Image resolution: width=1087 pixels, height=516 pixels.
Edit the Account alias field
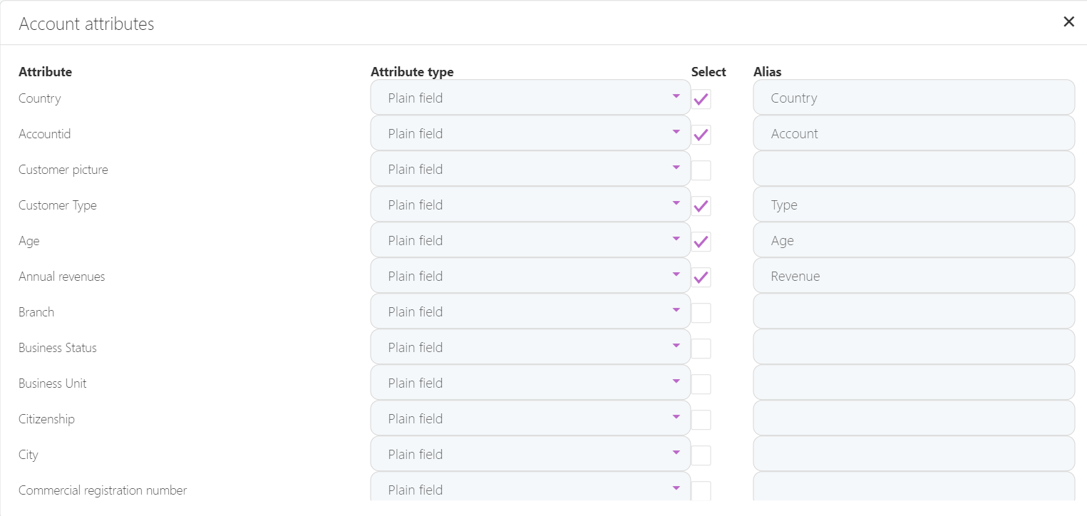click(x=913, y=133)
